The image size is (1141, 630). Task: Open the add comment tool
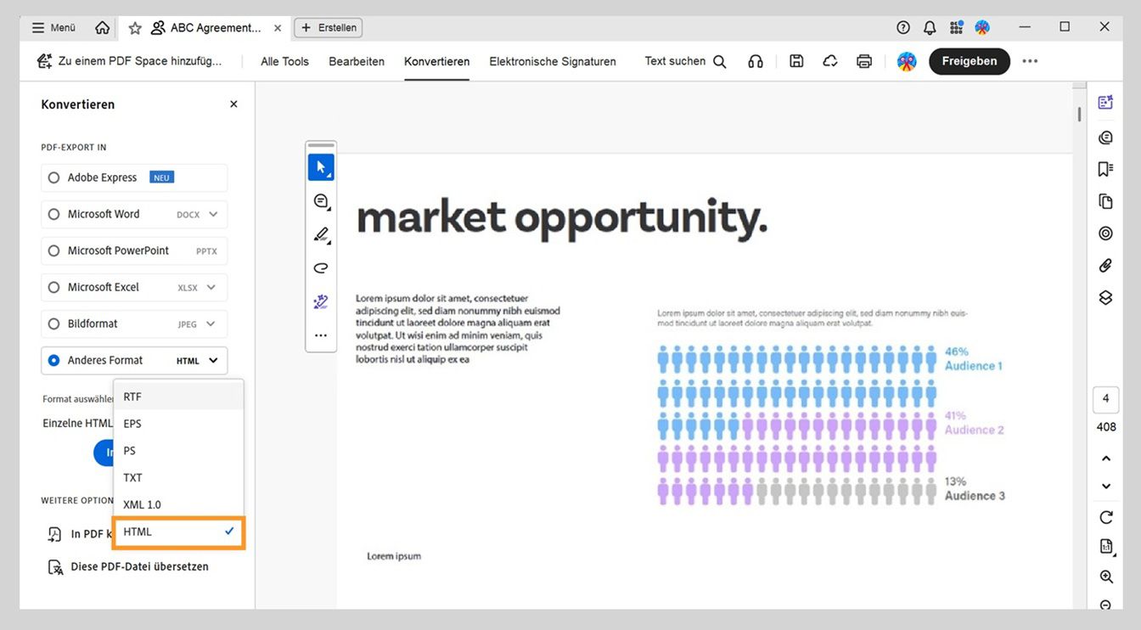[x=321, y=201]
